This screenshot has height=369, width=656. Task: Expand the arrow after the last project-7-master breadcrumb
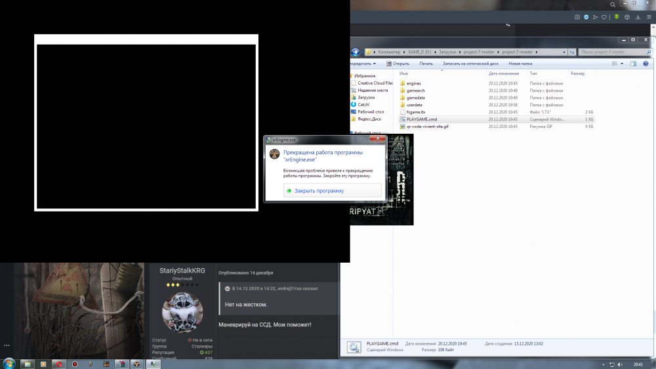click(537, 52)
